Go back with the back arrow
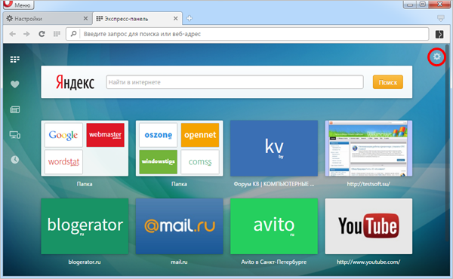 click(12, 34)
